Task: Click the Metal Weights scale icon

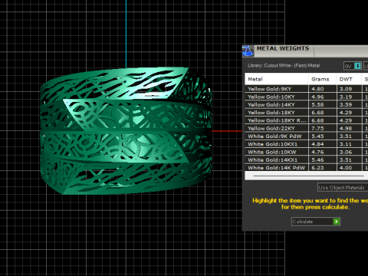Action: click(248, 51)
